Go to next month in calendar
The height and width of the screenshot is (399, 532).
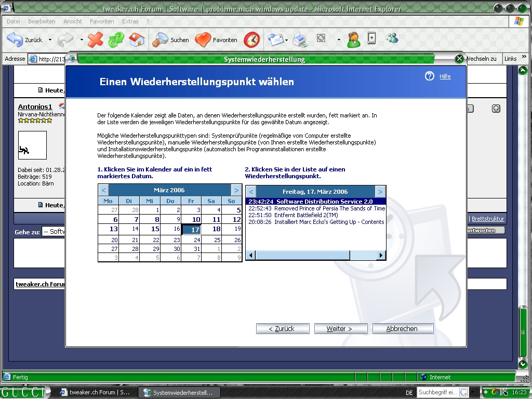tap(236, 190)
